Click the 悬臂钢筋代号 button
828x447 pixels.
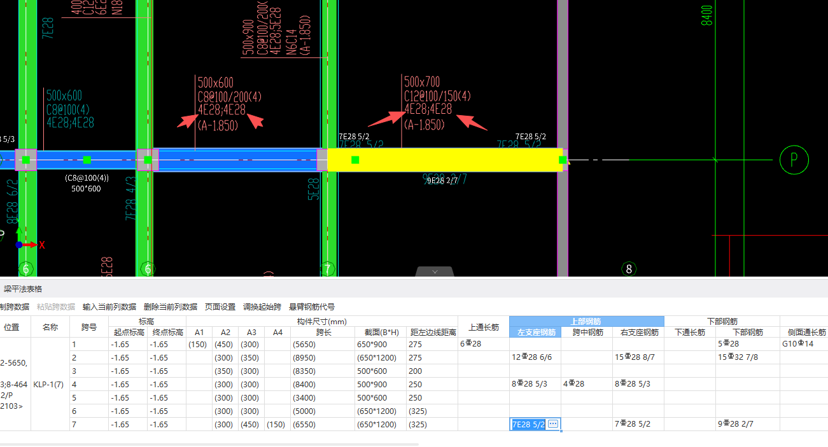click(x=312, y=306)
